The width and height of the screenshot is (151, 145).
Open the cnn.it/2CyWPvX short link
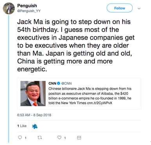pyautogui.click(x=100, y=103)
